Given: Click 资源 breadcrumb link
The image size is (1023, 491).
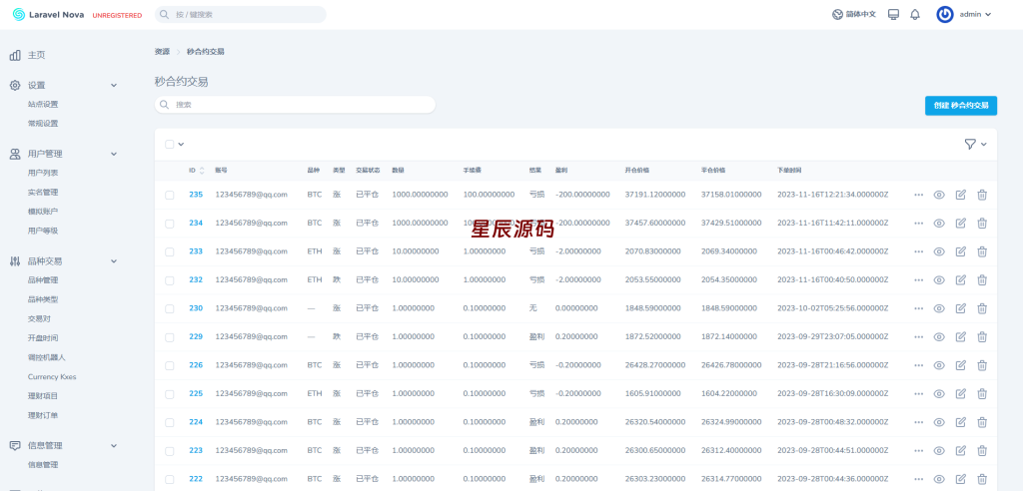Looking at the screenshot, I should [x=162, y=52].
